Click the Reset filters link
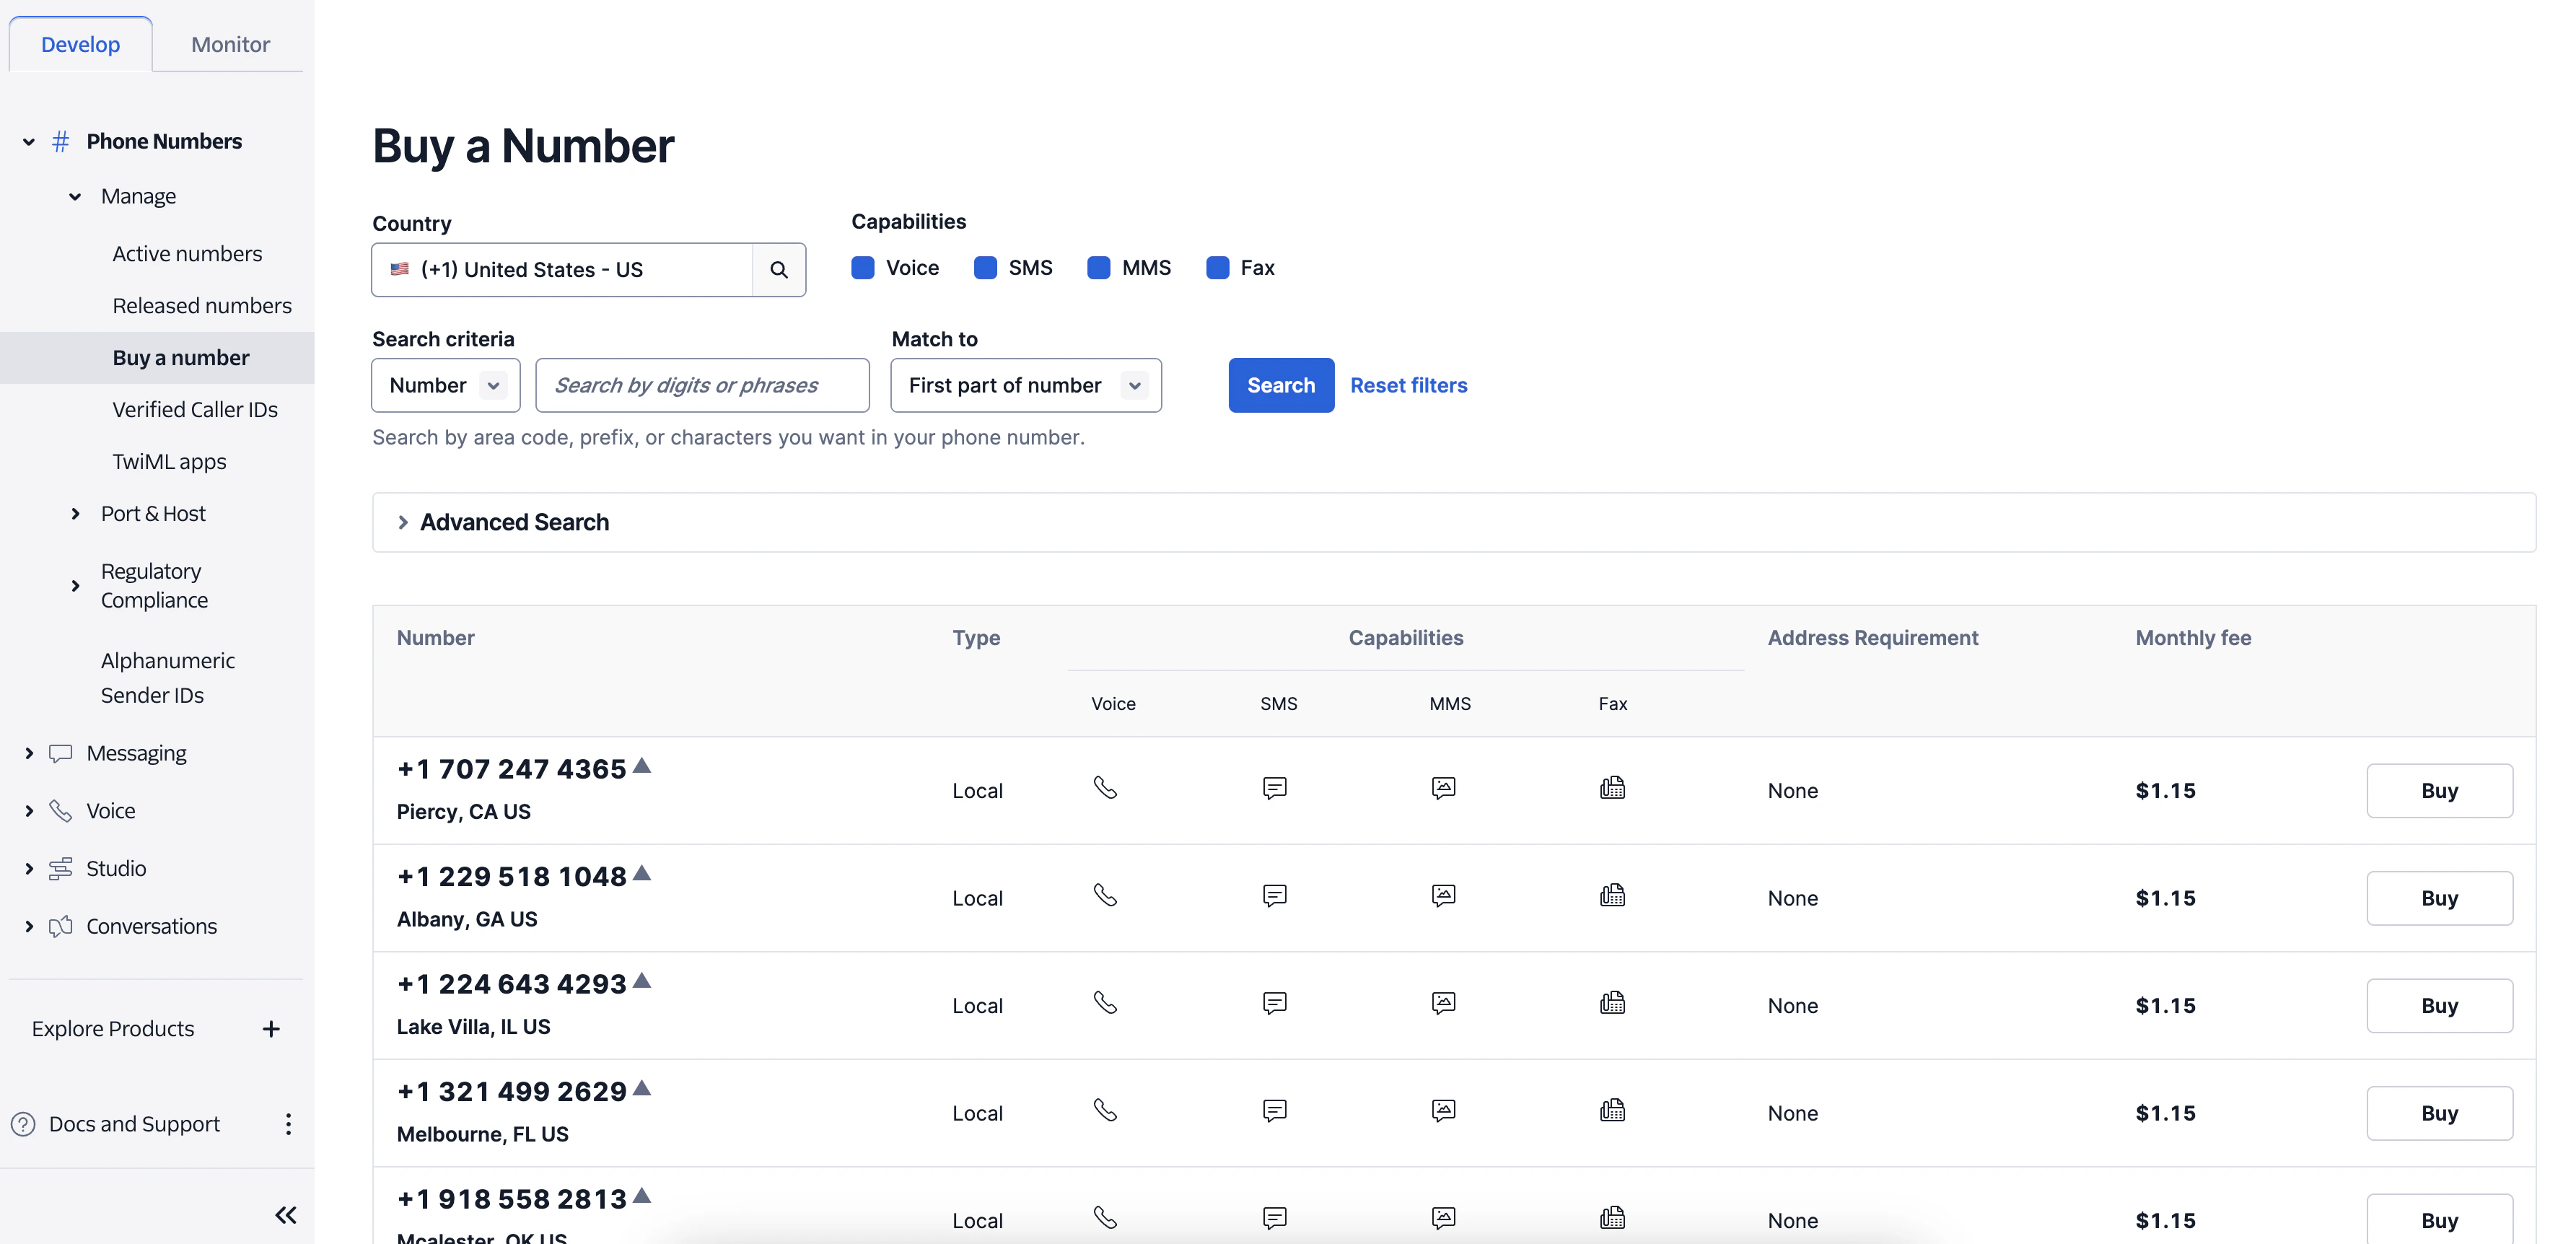 [1408, 385]
